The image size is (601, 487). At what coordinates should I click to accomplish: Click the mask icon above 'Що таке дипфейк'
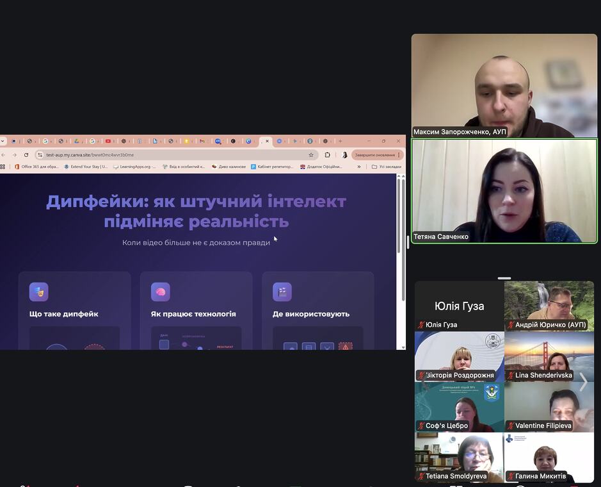38,292
